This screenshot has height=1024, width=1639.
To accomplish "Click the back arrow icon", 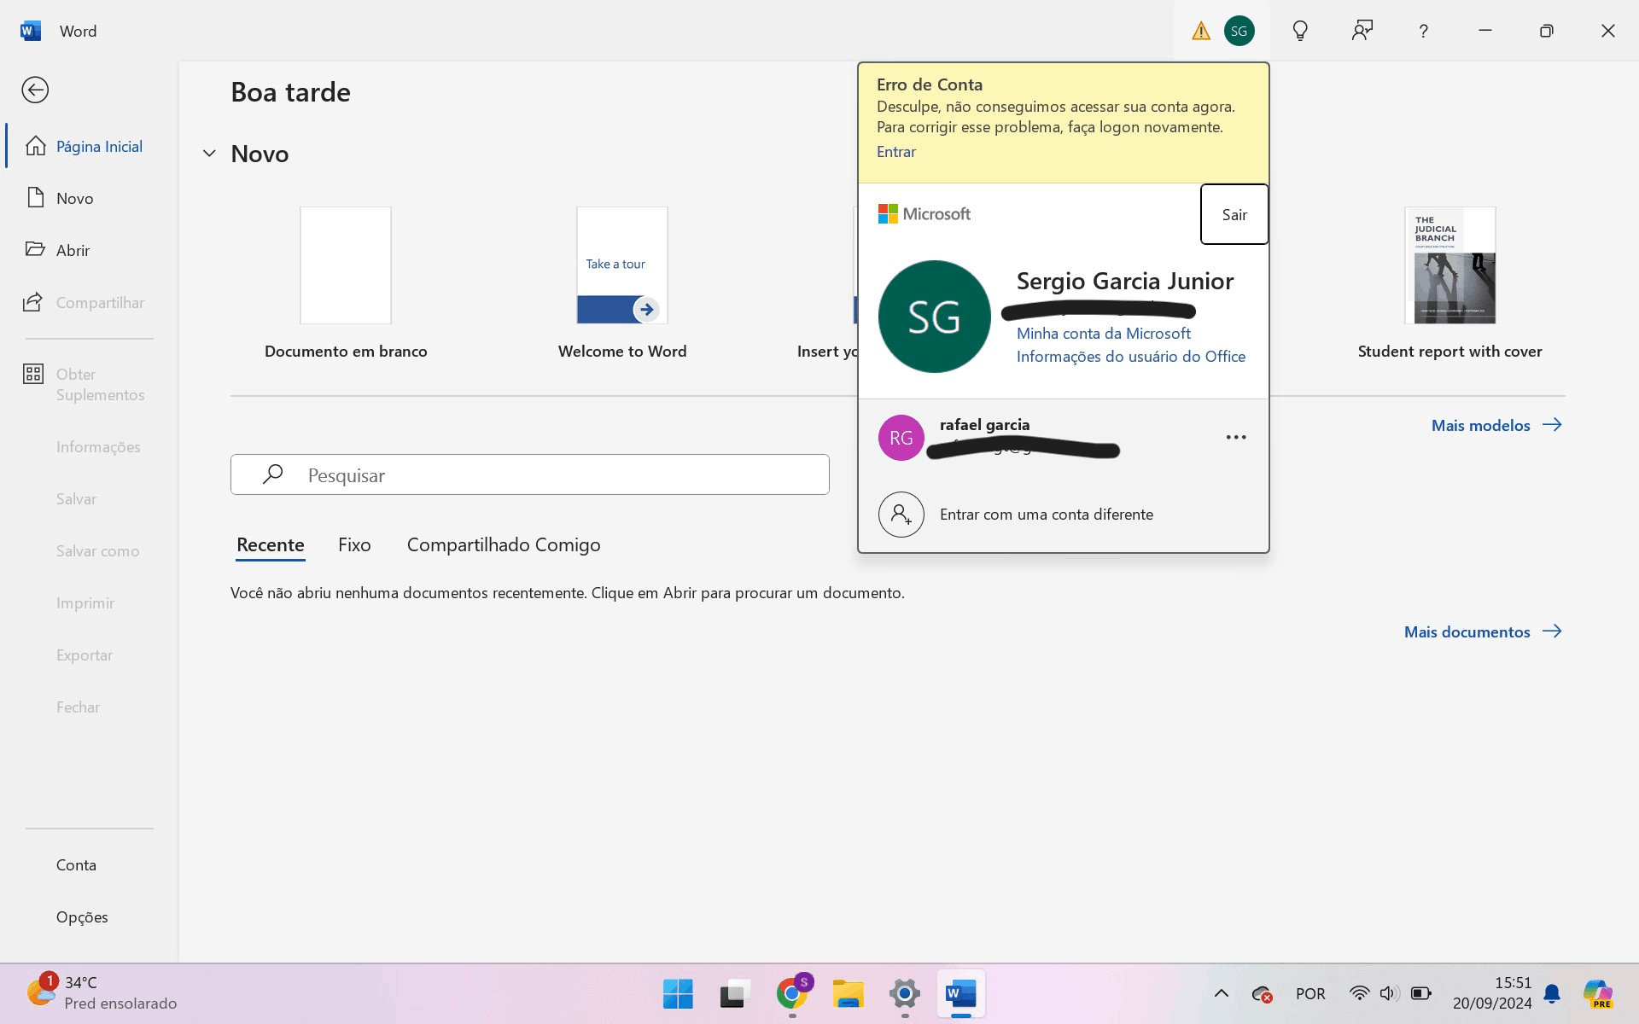I will click(x=35, y=90).
